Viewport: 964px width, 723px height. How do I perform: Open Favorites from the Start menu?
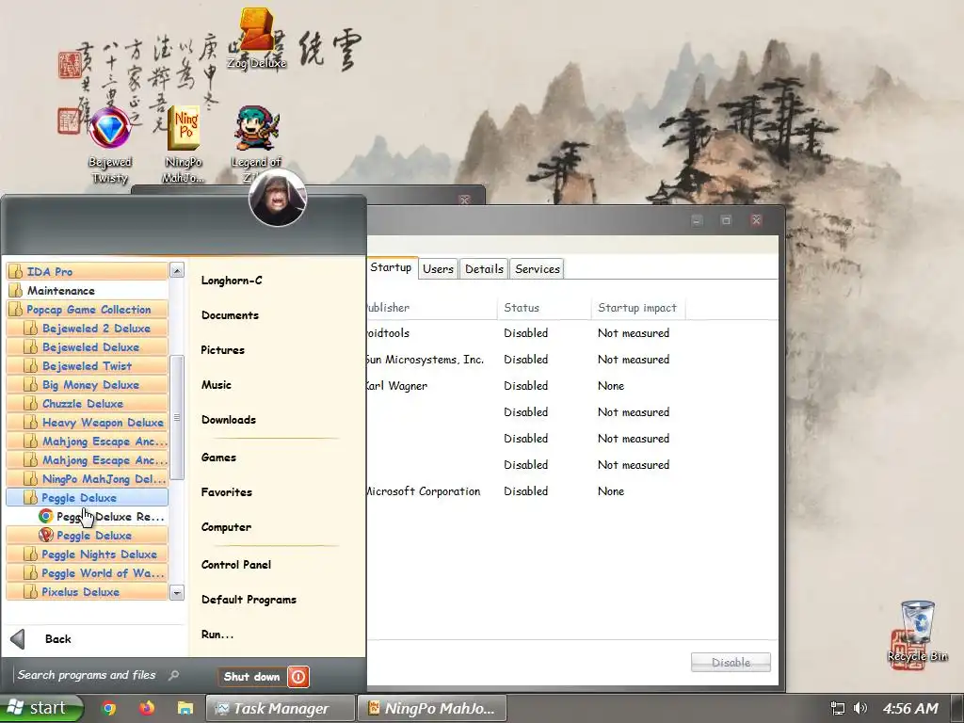pos(226,491)
